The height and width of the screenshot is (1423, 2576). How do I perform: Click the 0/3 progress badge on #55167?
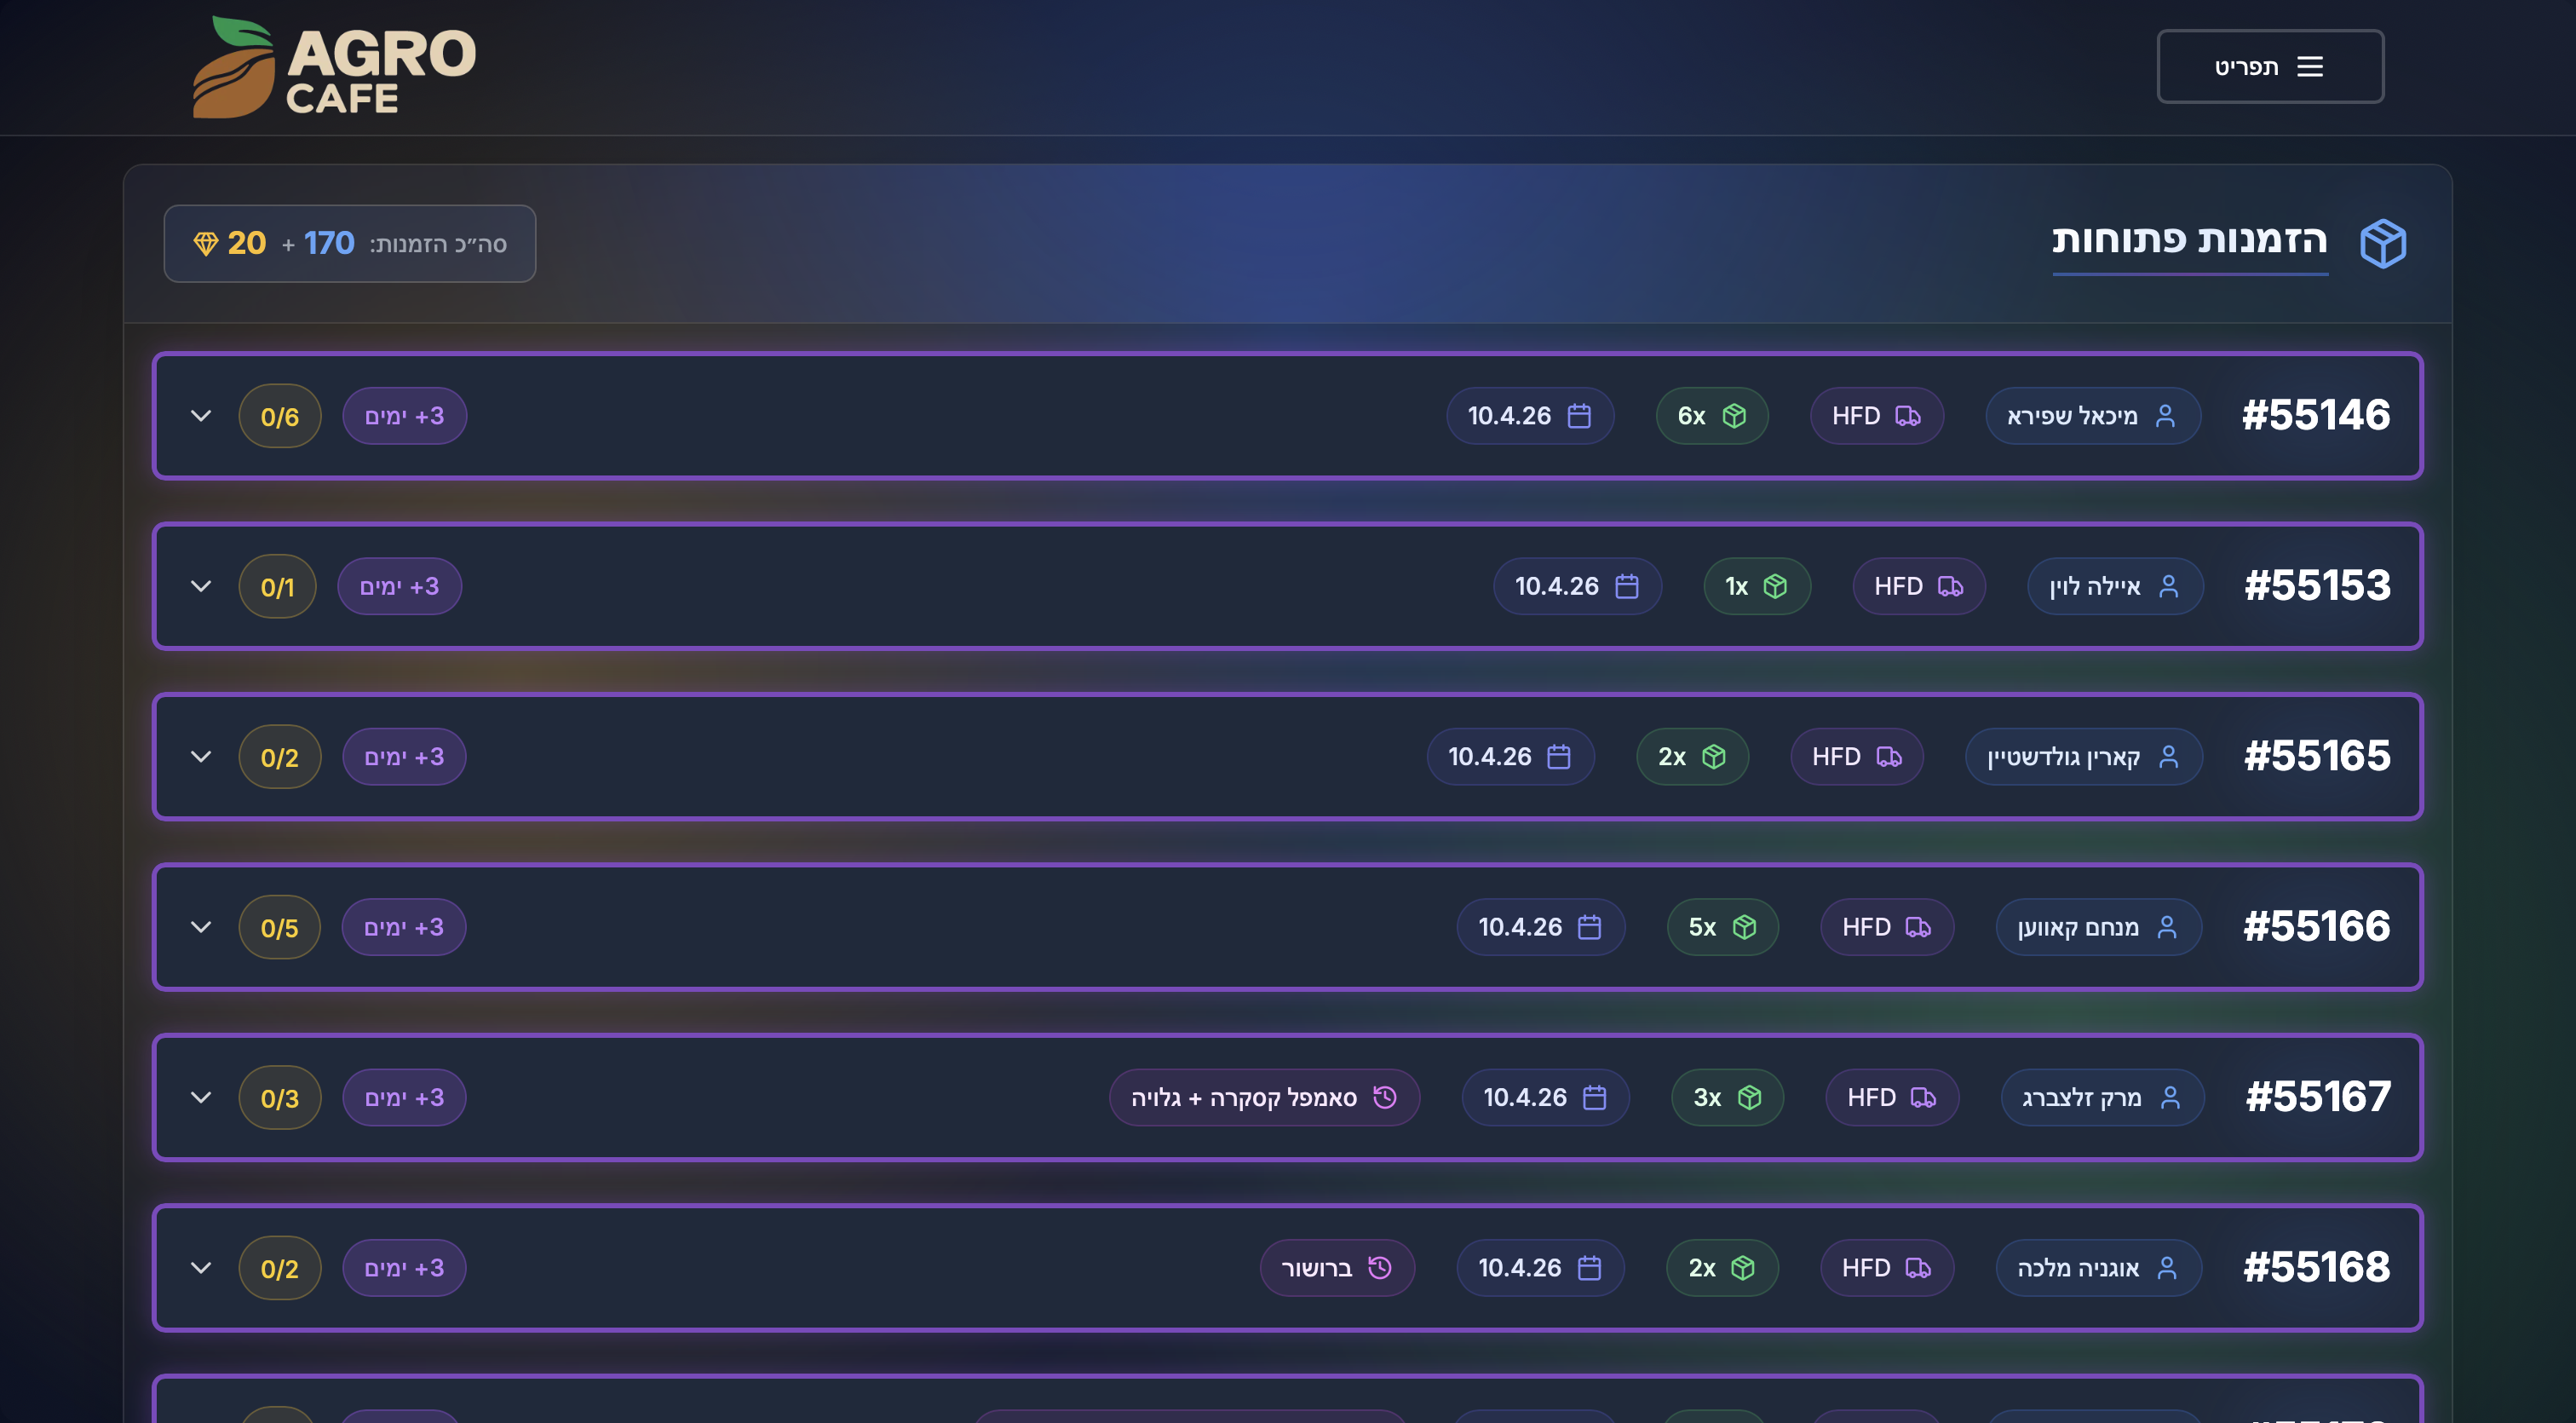(x=280, y=1098)
